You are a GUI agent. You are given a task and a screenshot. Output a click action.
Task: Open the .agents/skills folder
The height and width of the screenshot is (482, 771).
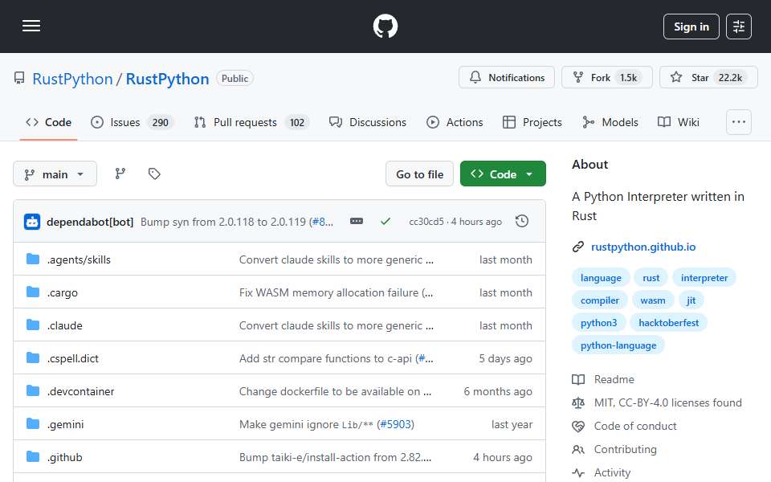pyautogui.click(x=79, y=259)
